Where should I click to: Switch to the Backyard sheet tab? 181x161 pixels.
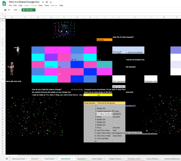[81, 159]
